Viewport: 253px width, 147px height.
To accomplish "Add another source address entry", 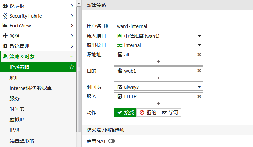I will tap(159, 62).
